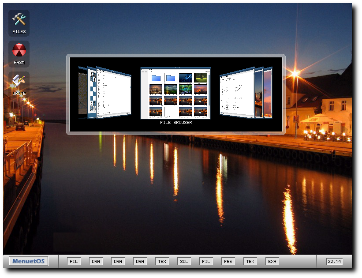Select the second DRA taskbar button
This screenshot has width=362, height=278.
point(118,261)
